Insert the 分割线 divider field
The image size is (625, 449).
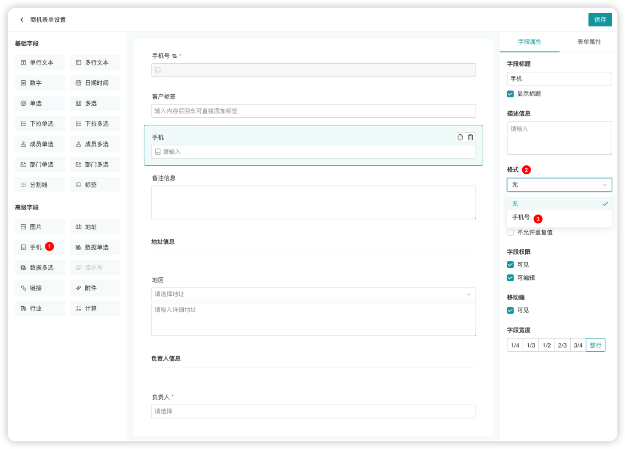(40, 185)
